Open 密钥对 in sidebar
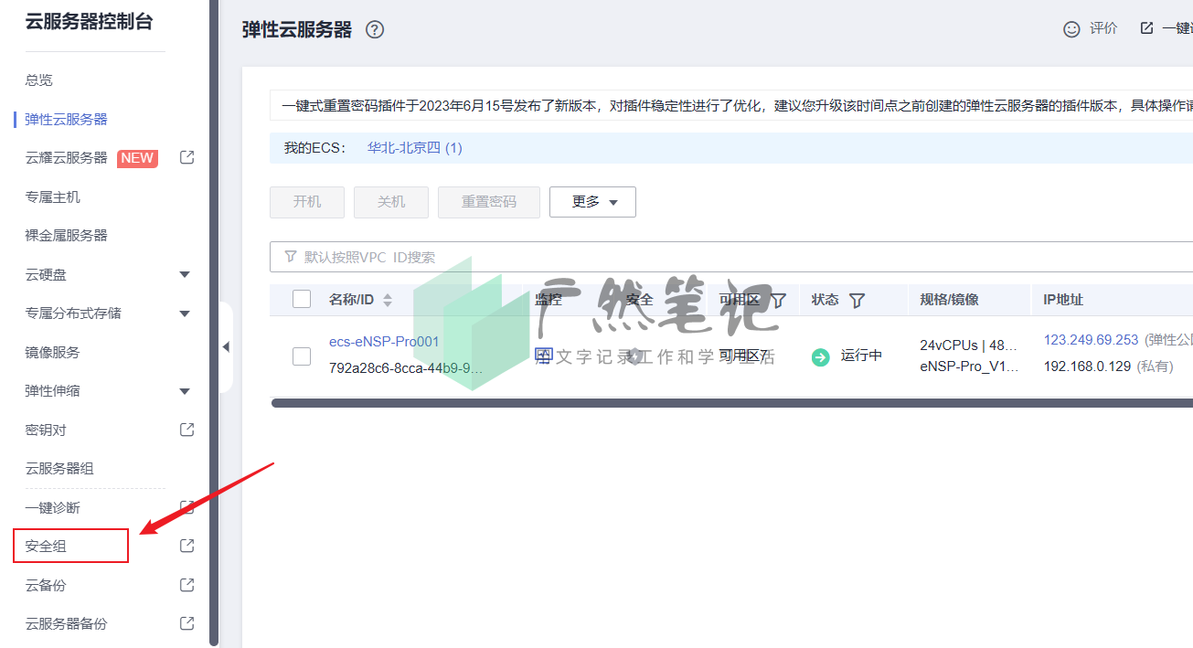The width and height of the screenshot is (1193, 648). pyautogui.click(x=46, y=430)
